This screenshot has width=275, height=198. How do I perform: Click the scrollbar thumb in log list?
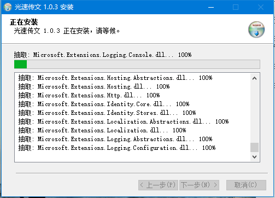click(x=254, y=147)
